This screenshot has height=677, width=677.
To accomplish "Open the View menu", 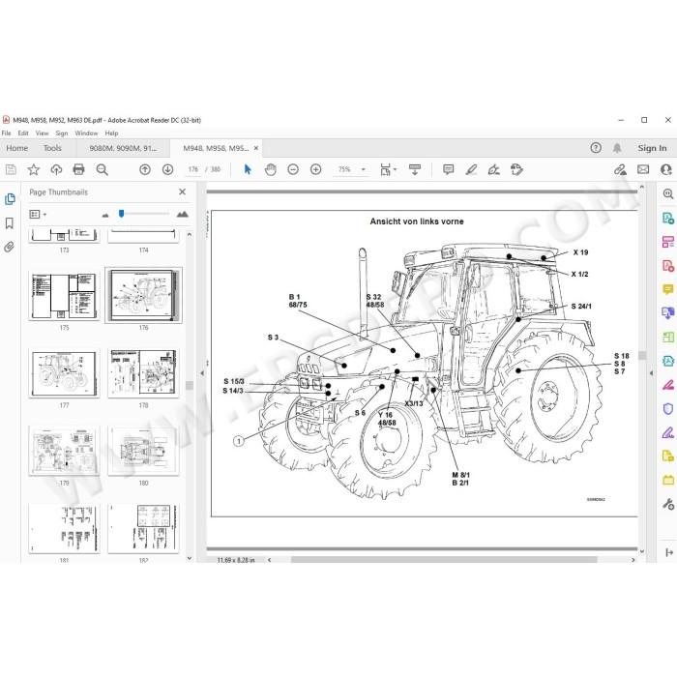I will click(x=42, y=133).
